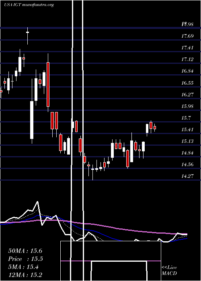201x281 pixels.
Task: Click the Live MACD label
Action: click(x=169, y=271)
